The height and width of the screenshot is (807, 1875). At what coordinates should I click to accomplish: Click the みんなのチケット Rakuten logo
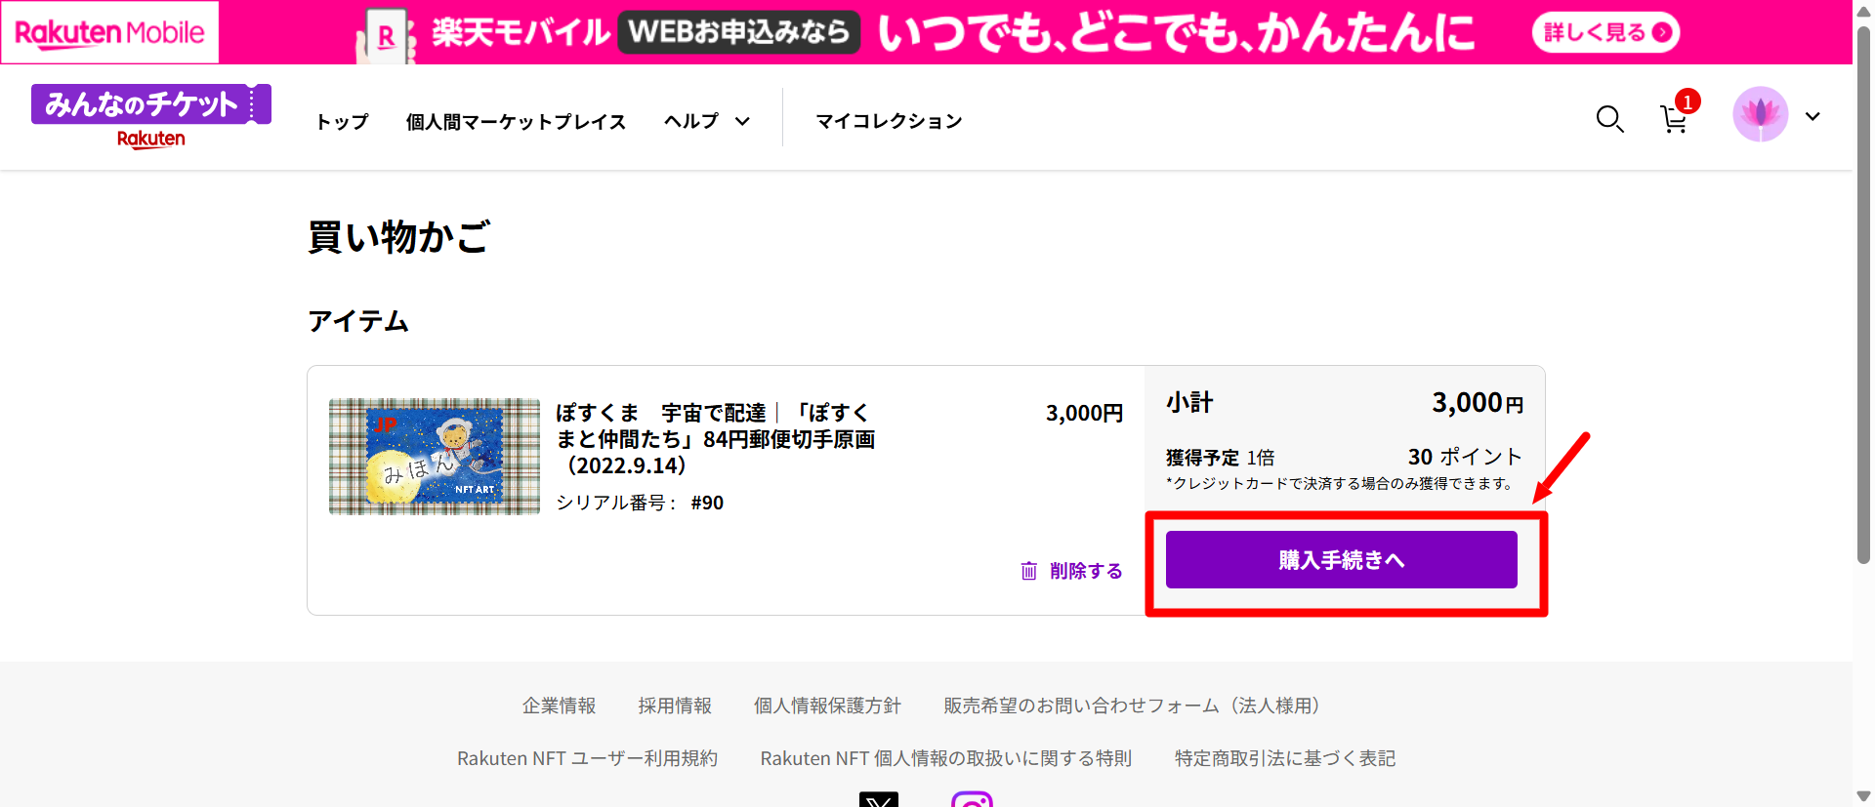151,116
